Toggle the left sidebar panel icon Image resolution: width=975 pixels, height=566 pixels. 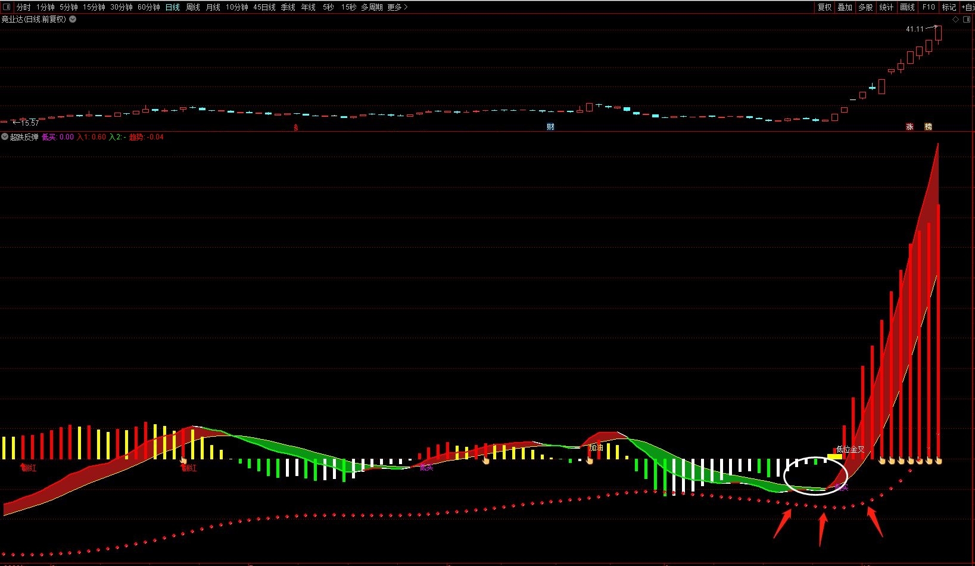coord(7,7)
